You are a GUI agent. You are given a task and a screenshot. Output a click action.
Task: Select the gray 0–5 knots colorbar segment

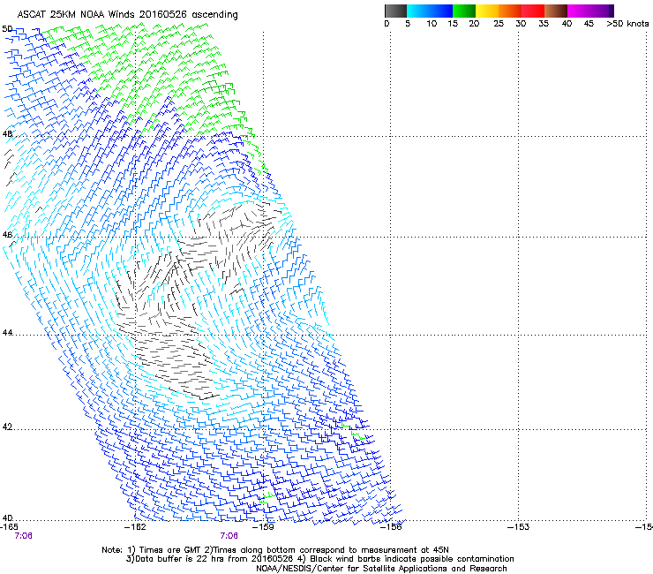[395, 11]
